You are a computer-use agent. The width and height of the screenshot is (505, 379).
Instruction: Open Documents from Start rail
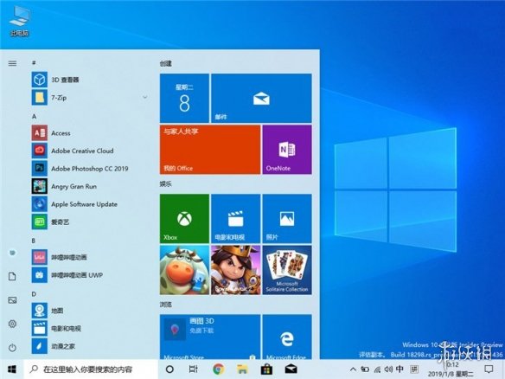[12, 276]
